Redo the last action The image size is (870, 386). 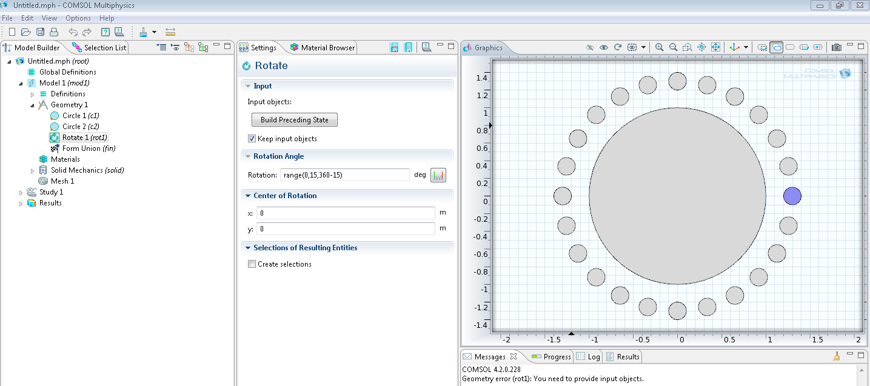(87, 32)
